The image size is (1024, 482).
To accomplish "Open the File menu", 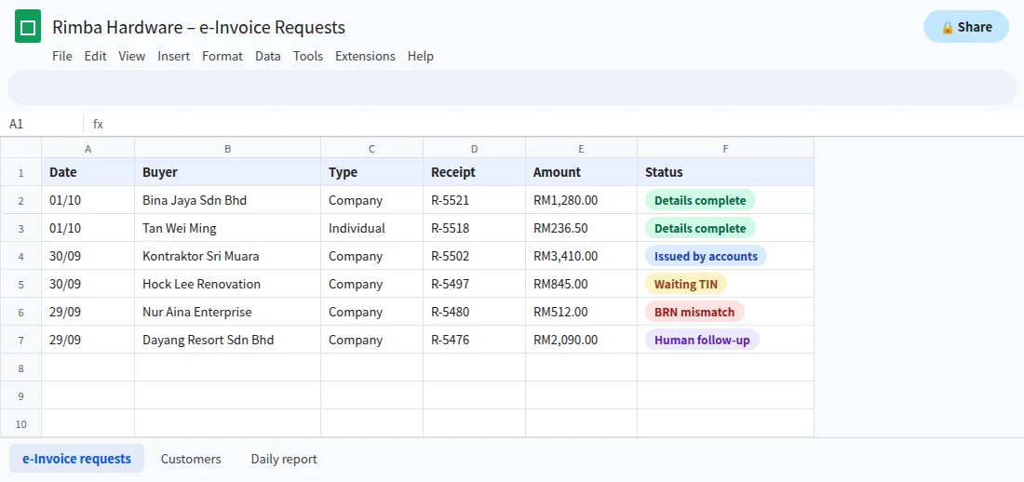I will pos(62,56).
